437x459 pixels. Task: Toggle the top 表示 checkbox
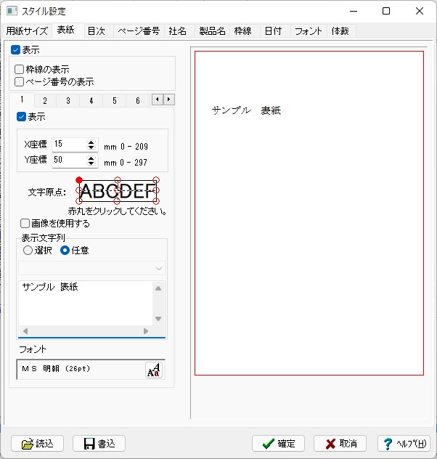[x=15, y=50]
